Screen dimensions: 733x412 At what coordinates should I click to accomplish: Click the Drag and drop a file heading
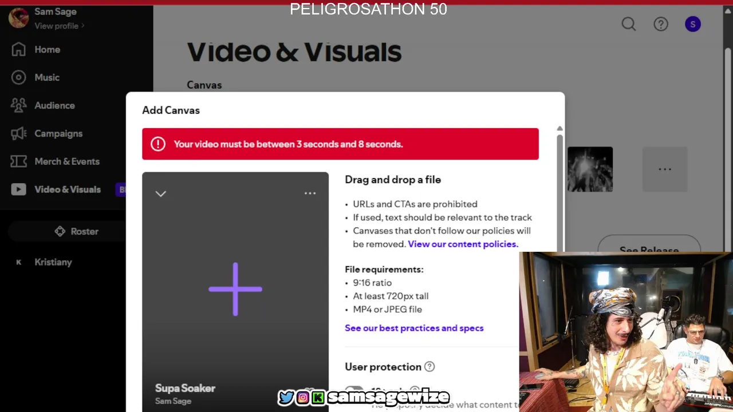[x=393, y=180]
